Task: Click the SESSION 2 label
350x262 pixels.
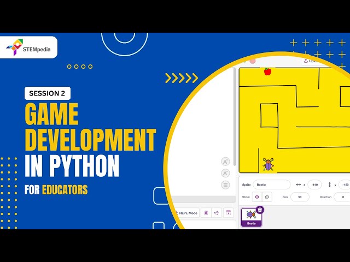Action: [x=48, y=93]
